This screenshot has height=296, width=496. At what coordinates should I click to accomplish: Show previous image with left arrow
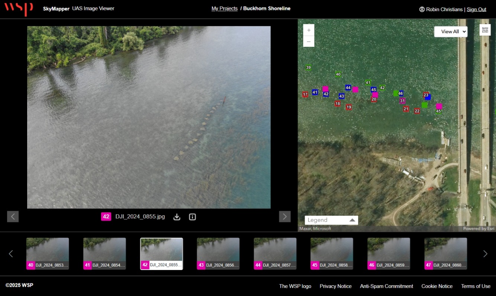pyautogui.click(x=13, y=216)
